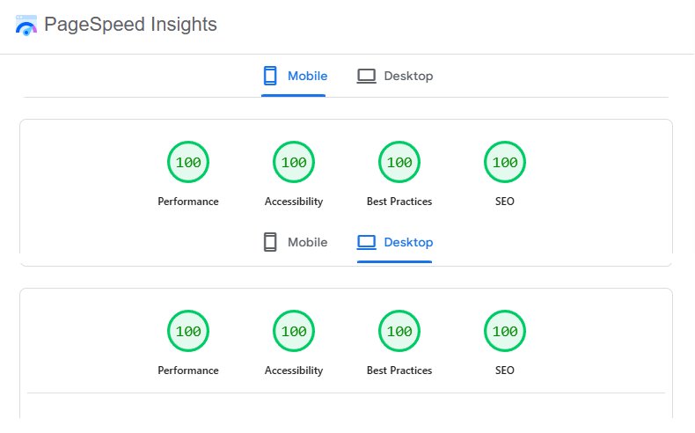Switch to Mobile in the lower tab bar

[296, 242]
